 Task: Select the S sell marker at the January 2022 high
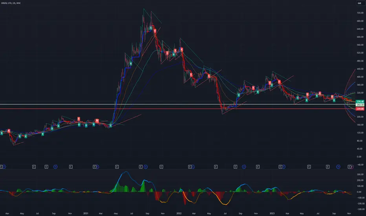(181, 49)
